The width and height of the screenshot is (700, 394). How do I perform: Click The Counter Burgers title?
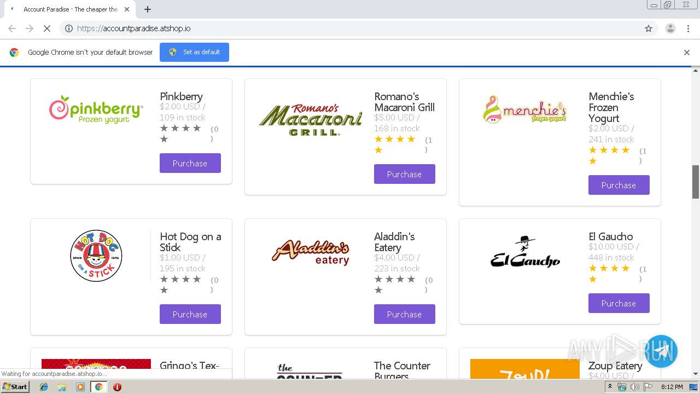(402, 370)
